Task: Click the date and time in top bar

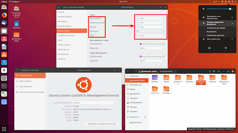Action: pos(123,1)
